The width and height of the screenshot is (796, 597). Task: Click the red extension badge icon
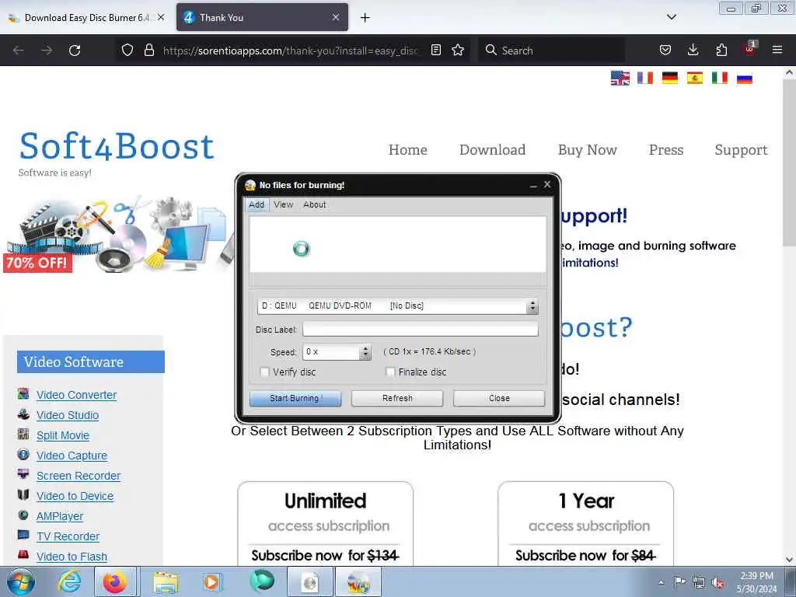point(750,49)
